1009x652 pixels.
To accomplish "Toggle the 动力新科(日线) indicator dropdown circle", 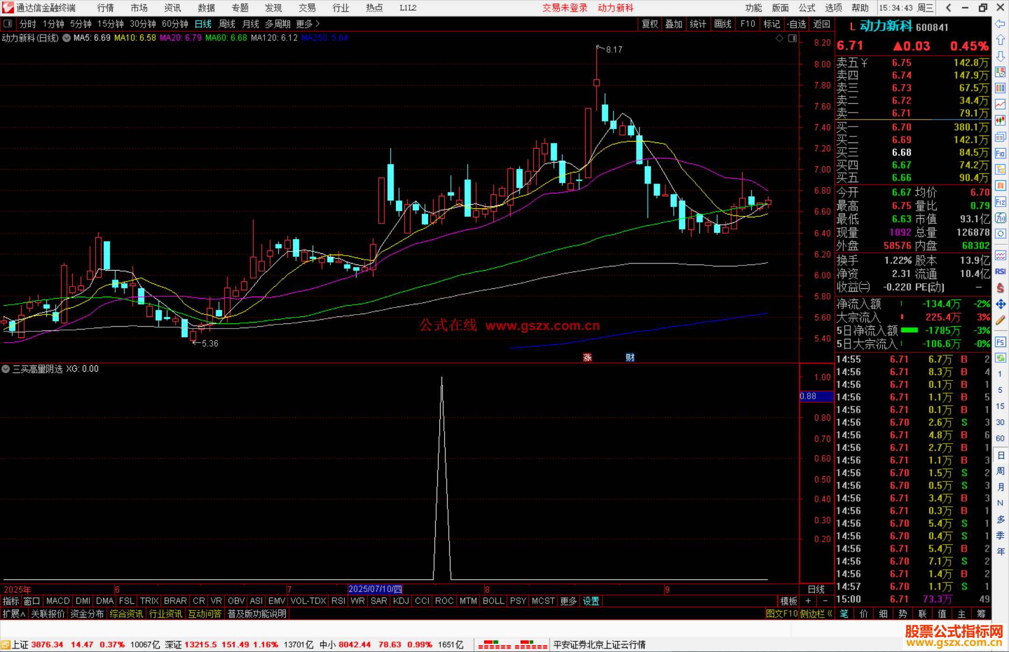I will [67, 38].
